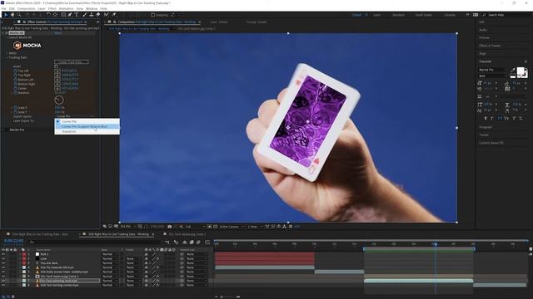533x299 pixels.
Task: Check the Invert checkbox in Tracking Data
Action: tap(57, 66)
